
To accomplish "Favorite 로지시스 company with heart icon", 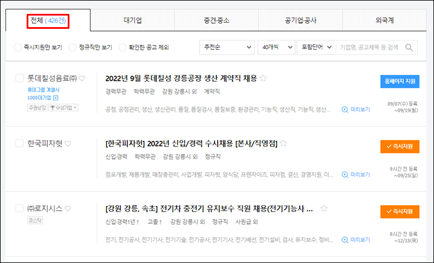I will (68, 209).
